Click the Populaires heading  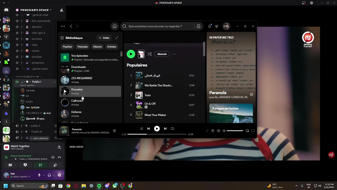pos(137,65)
